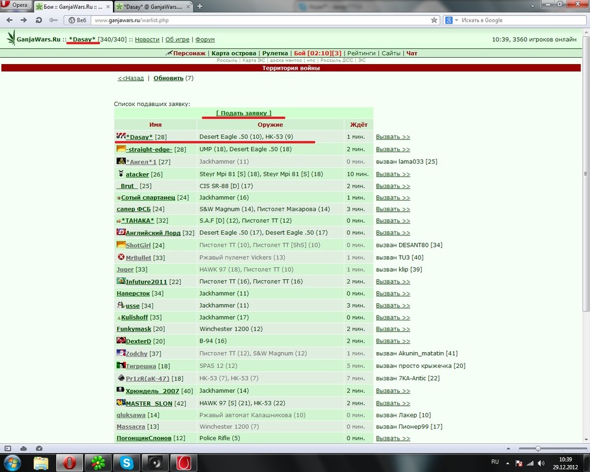Click Подать заявку link
This screenshot has width=590, height=472.
point(244,113)
